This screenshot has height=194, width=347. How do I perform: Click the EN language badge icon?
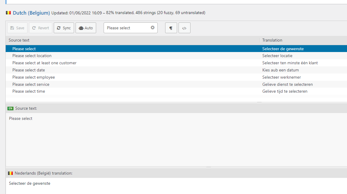coord(10,108)
